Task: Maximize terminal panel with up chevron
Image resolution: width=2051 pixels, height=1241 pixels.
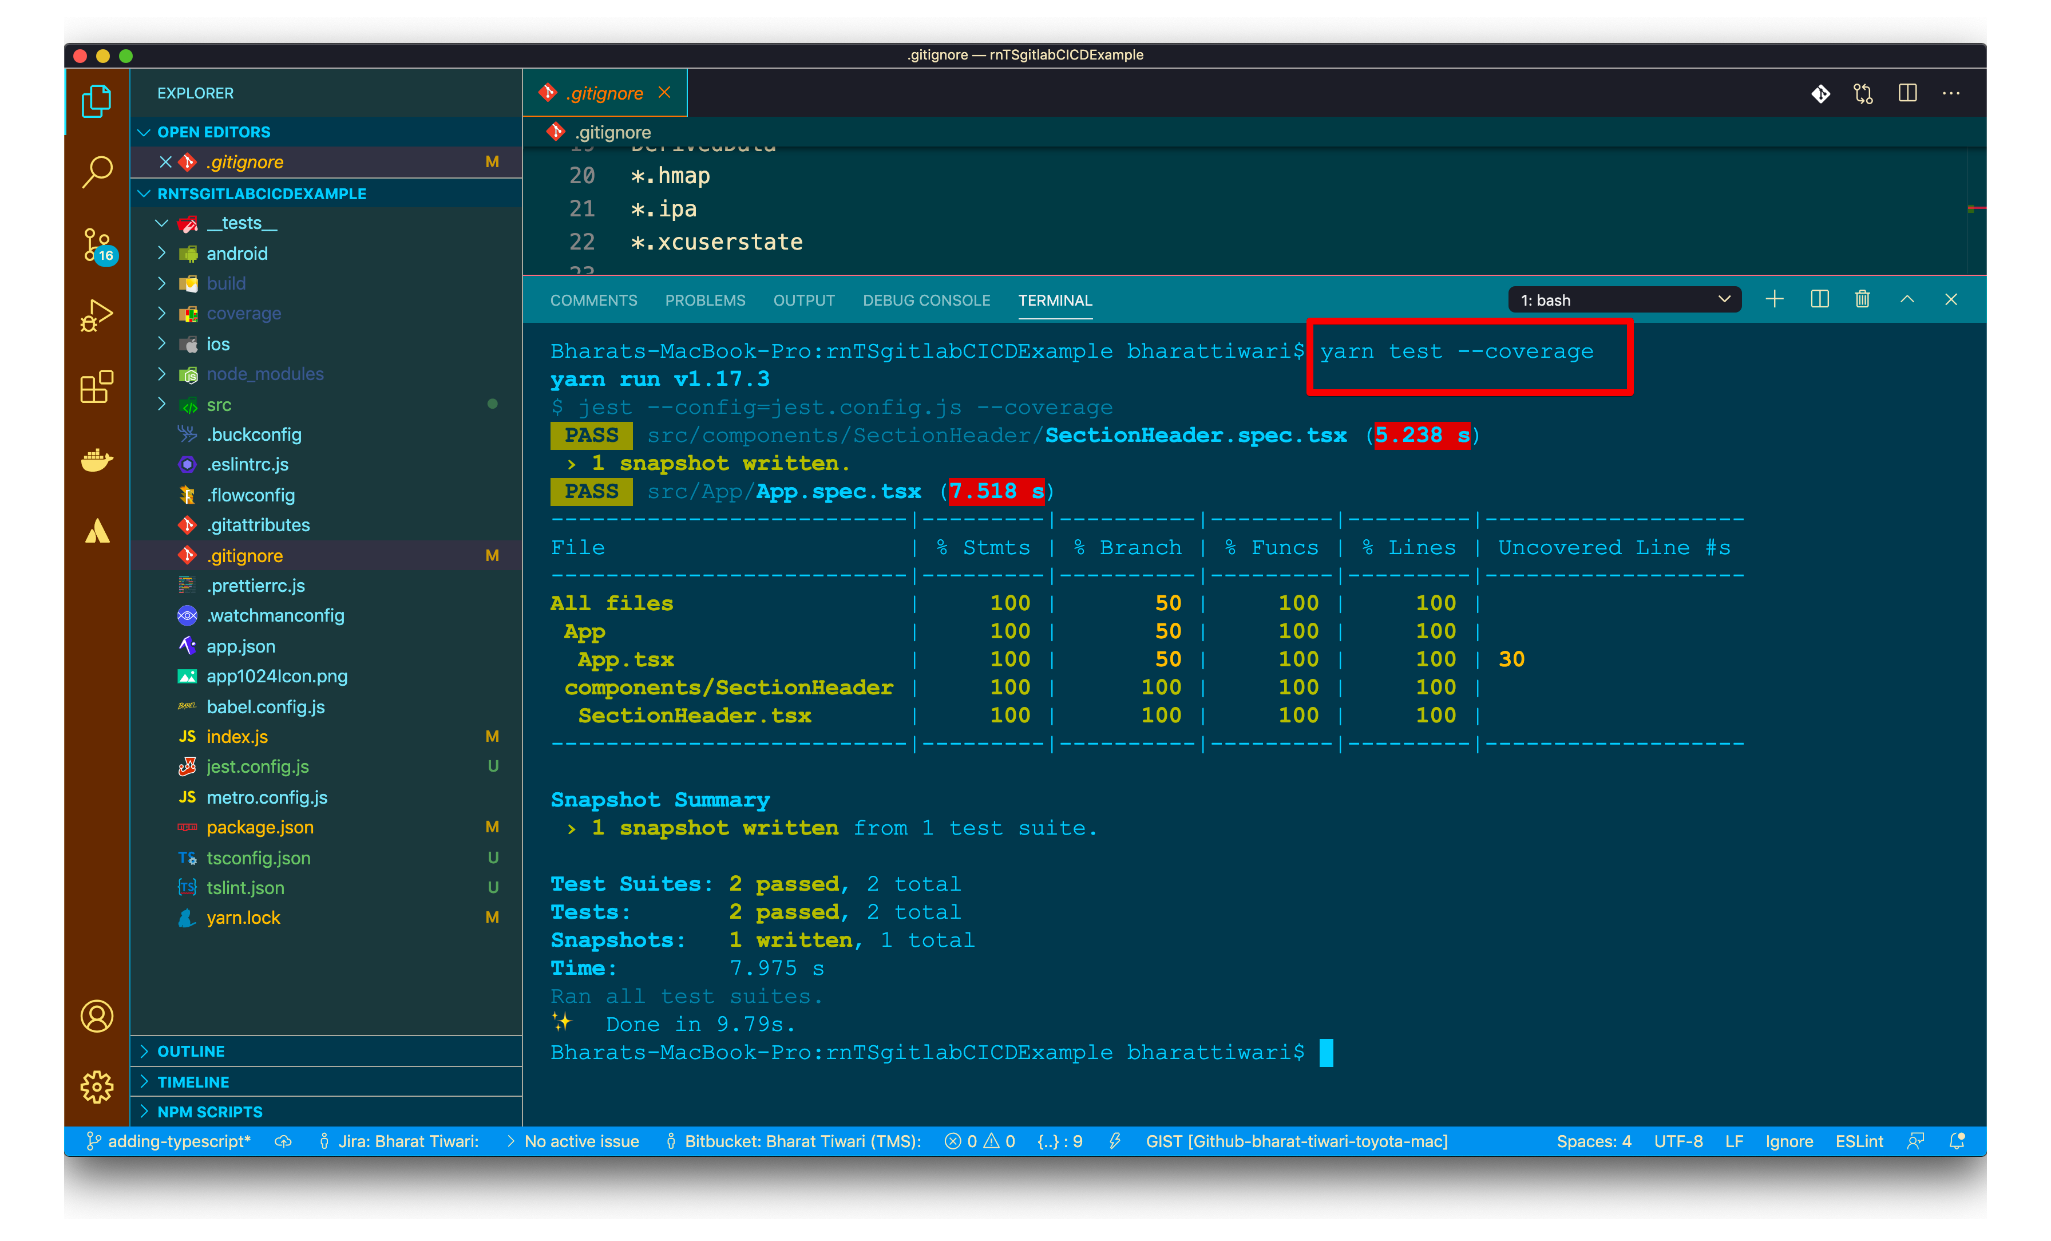Action: coord(1907,299)
